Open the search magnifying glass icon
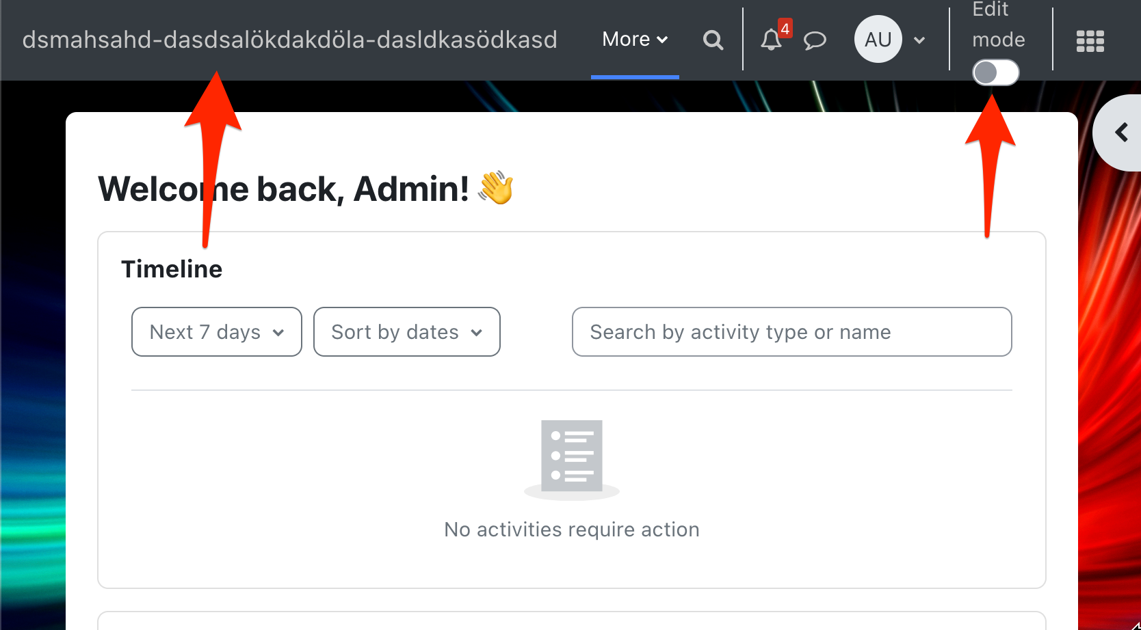The image size is (1141, 630). [x=713, y=40]
